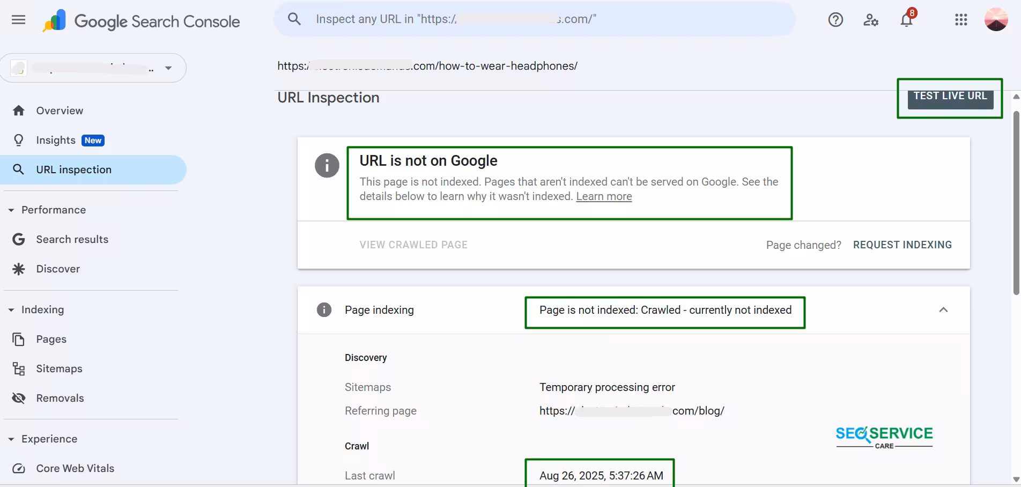Open the navigation hamburger menu

coord(18,19)
